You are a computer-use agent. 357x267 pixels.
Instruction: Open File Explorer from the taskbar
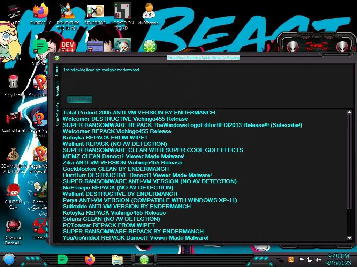click(117, 259)
